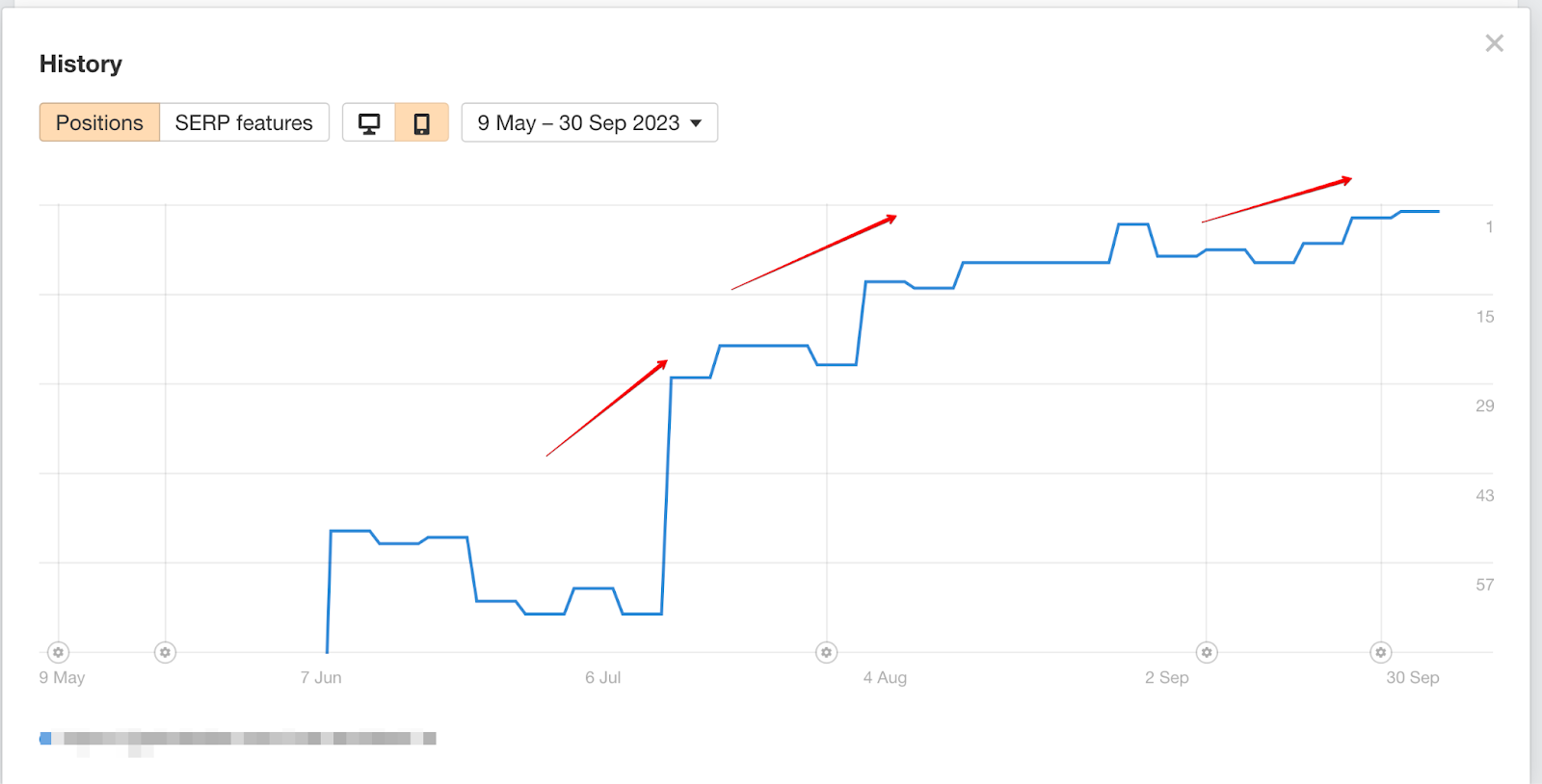The height and width of the screenshot is (784, 1542).
Task: Switch to SERP features tab
Action: pyautogui.click(x=244, y=122)
